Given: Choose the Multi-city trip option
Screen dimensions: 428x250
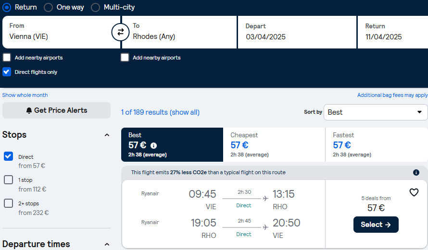Looking at the screenshot, I should pos(95,7).
